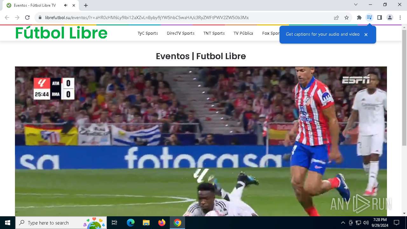The width and height of the screenshot is (407, 229).
Task: Click the Eventos | Futbol Libre heading
Action: pyautogui.click(x=201, y=56)
